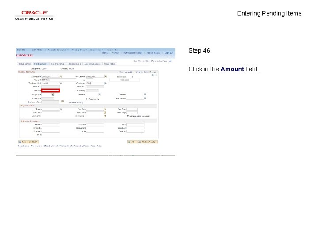Open the Discount Date 1 calendar icon

click(105, 116)
